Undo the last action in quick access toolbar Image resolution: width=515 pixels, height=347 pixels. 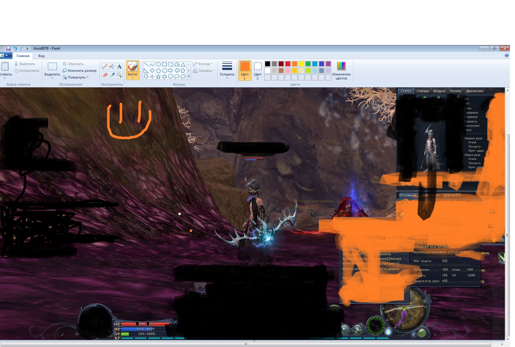point(15,48)
